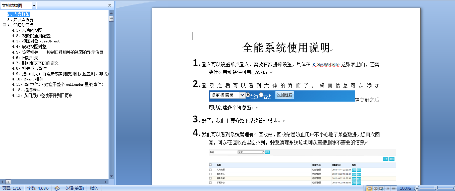Click the zoom out minus button
455x191 pixels.
tap(417, 188)
